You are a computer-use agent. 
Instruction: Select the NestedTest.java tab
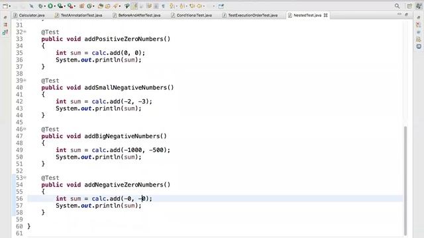[x=307, y=15]
